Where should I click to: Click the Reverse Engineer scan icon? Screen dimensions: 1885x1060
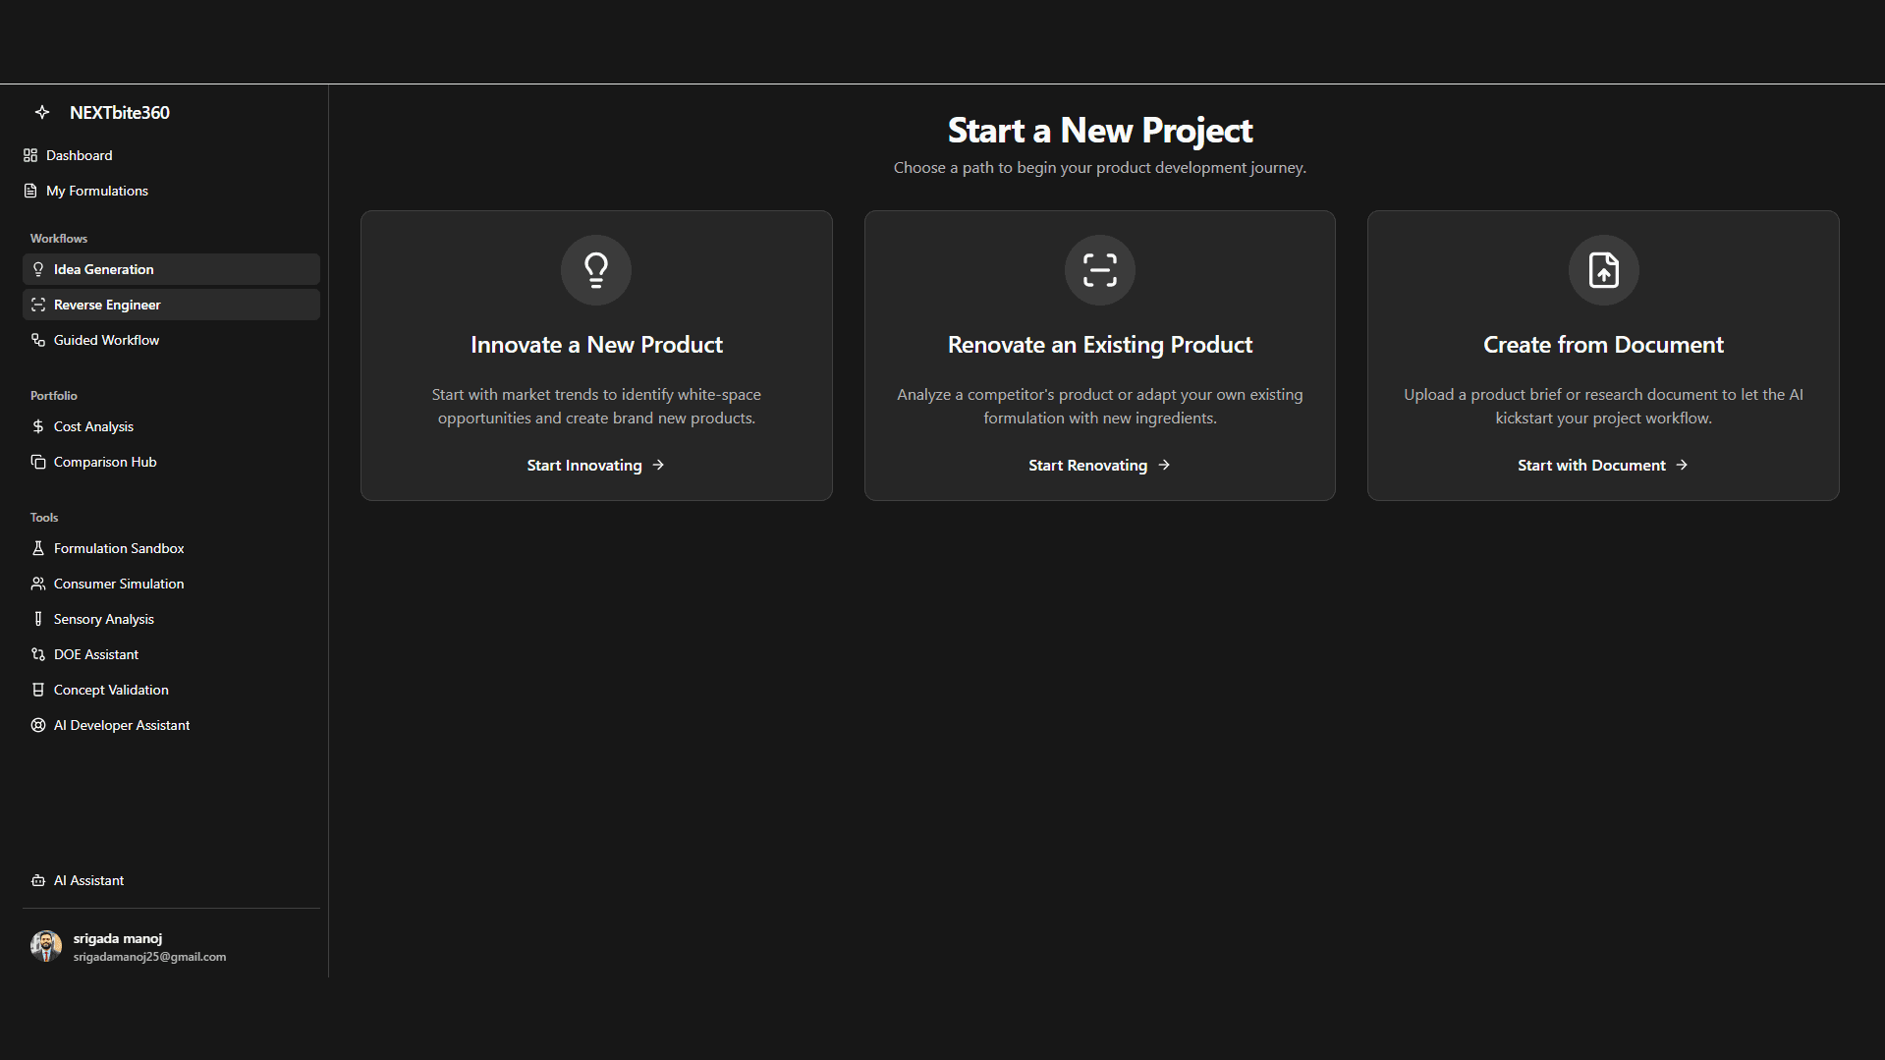[x=37, y=305]
